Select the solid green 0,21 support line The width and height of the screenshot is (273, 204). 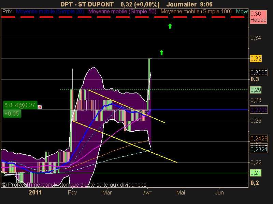click(125, 173)
